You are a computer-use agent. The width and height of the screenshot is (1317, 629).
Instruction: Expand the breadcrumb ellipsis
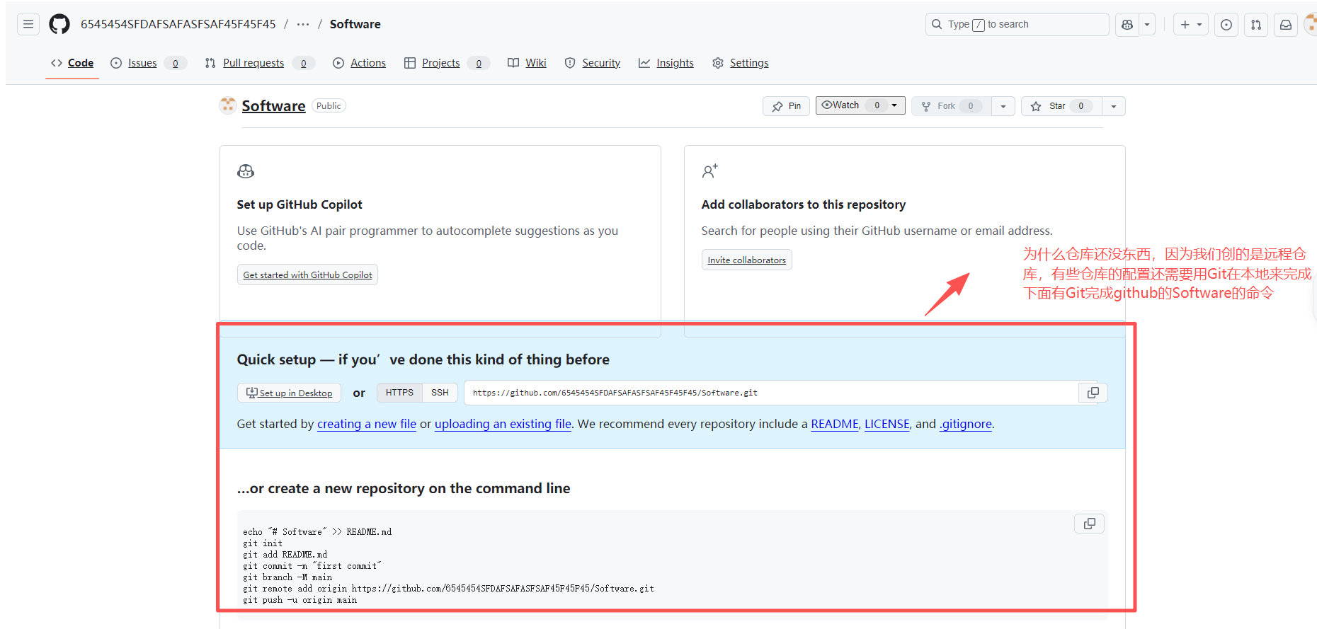coord(303,24)
